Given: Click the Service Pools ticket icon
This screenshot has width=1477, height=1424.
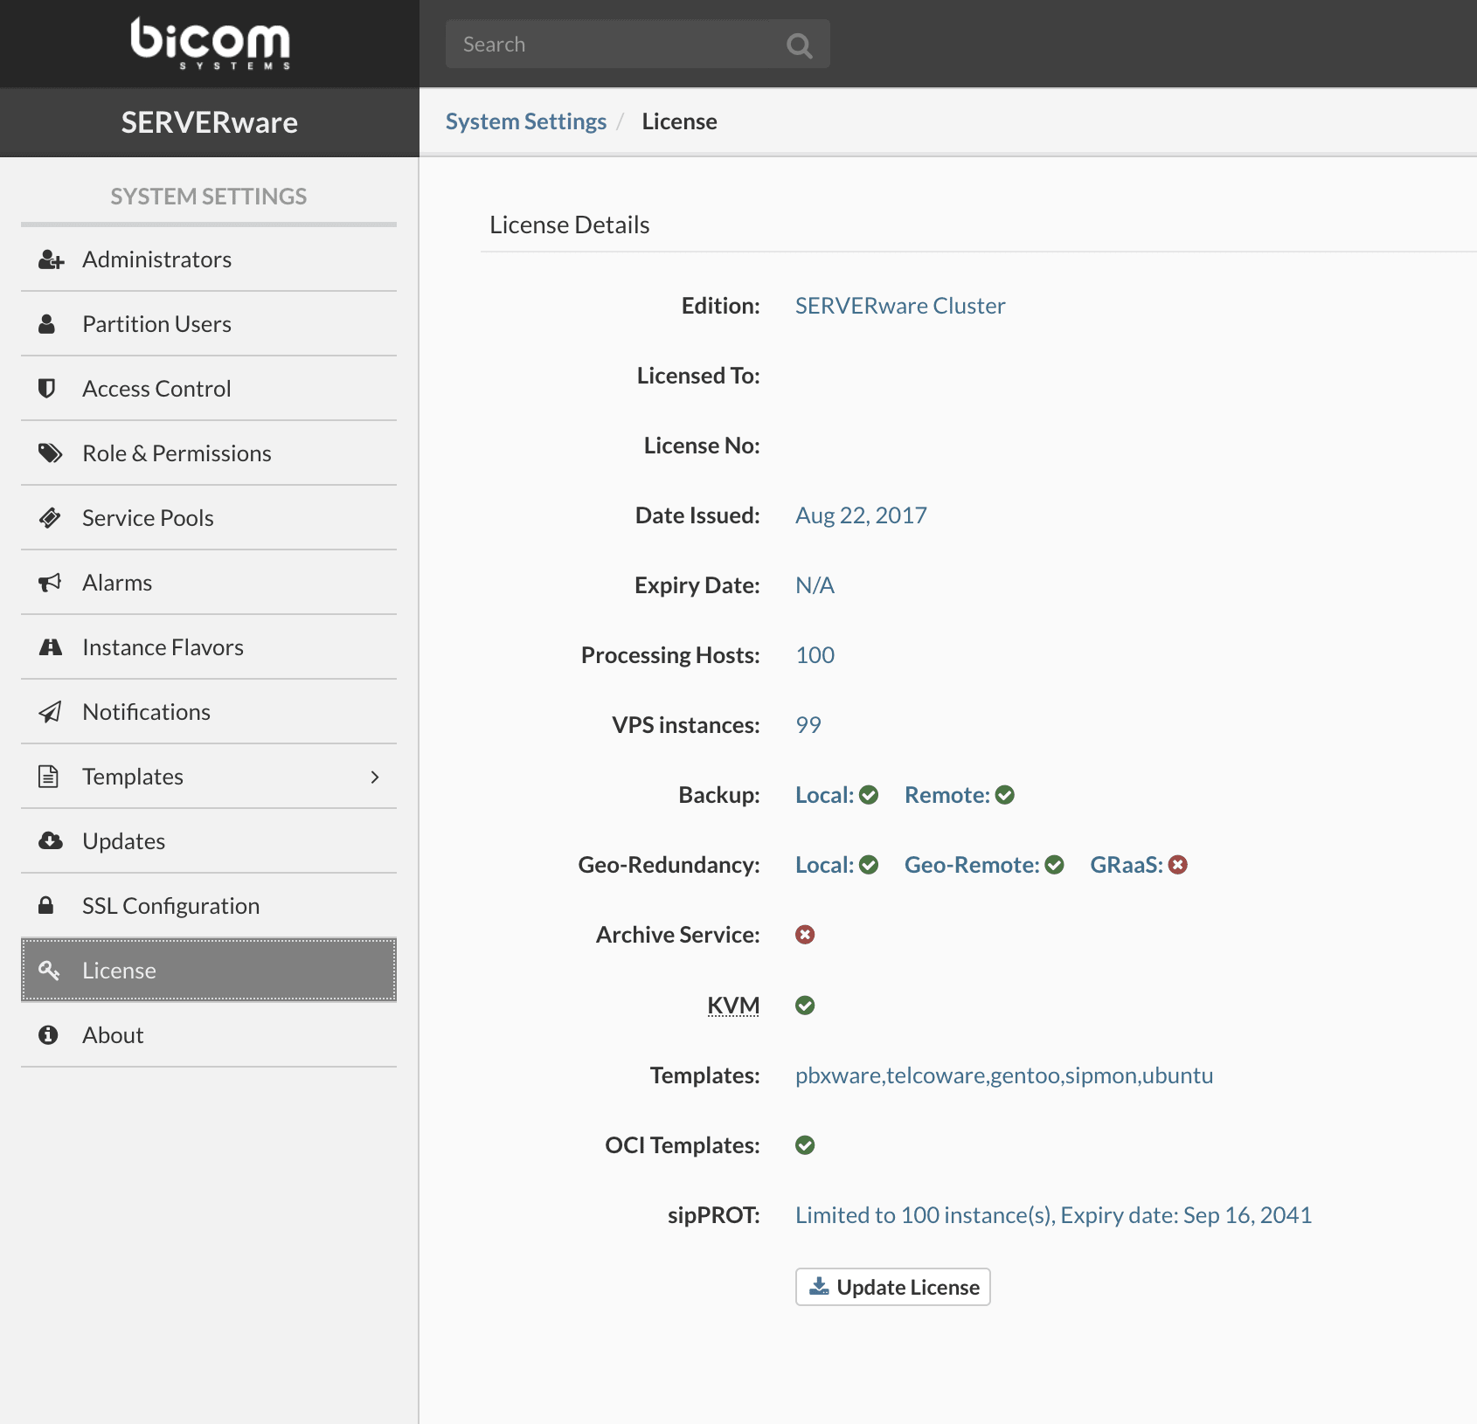Looking at the screenshot, I should (50, 518).
